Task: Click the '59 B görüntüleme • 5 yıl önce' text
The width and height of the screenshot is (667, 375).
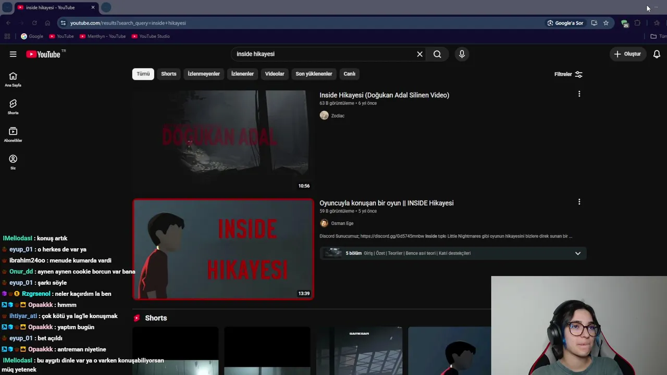Action: coord(348,211)
